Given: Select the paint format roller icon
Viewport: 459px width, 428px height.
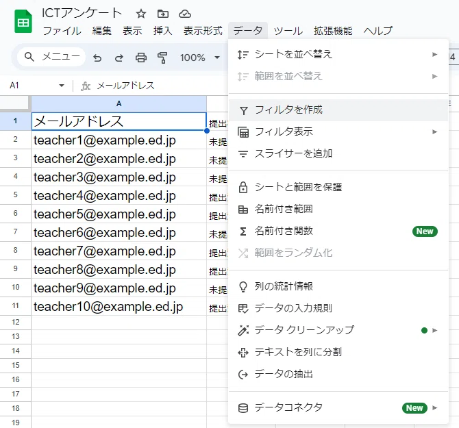Looking at the screenshot, I should click(x=162, y=58).
